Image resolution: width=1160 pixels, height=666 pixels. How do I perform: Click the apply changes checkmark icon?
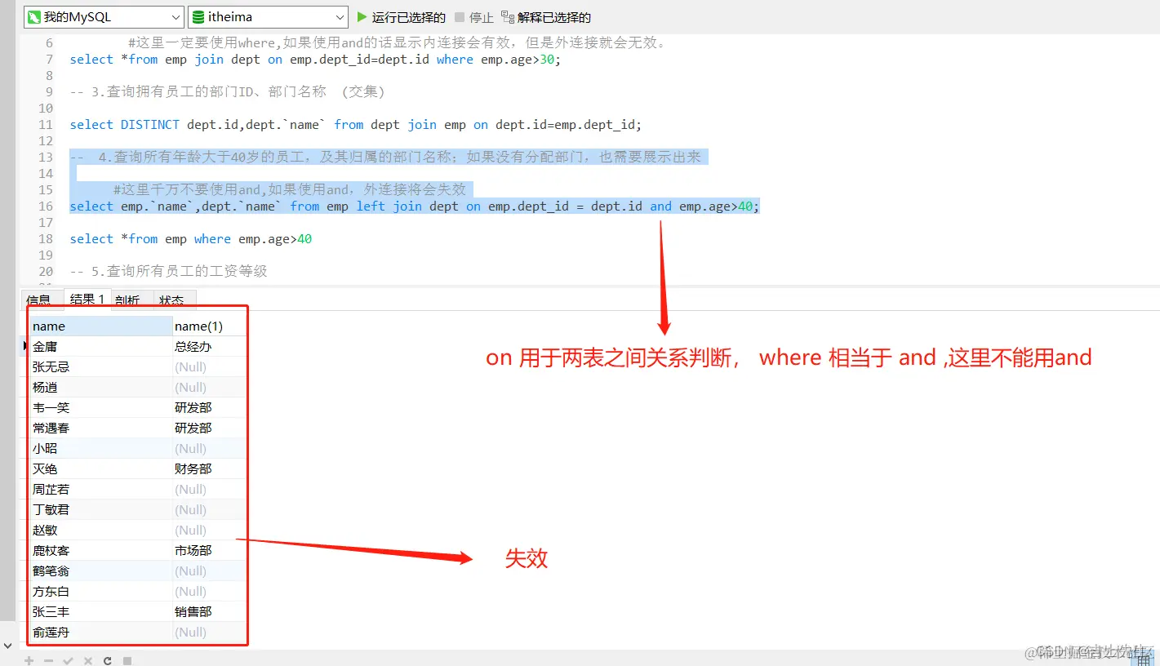(68, 659)
